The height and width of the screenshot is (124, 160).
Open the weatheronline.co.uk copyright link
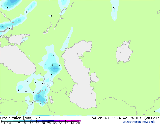tap(139, 122)
